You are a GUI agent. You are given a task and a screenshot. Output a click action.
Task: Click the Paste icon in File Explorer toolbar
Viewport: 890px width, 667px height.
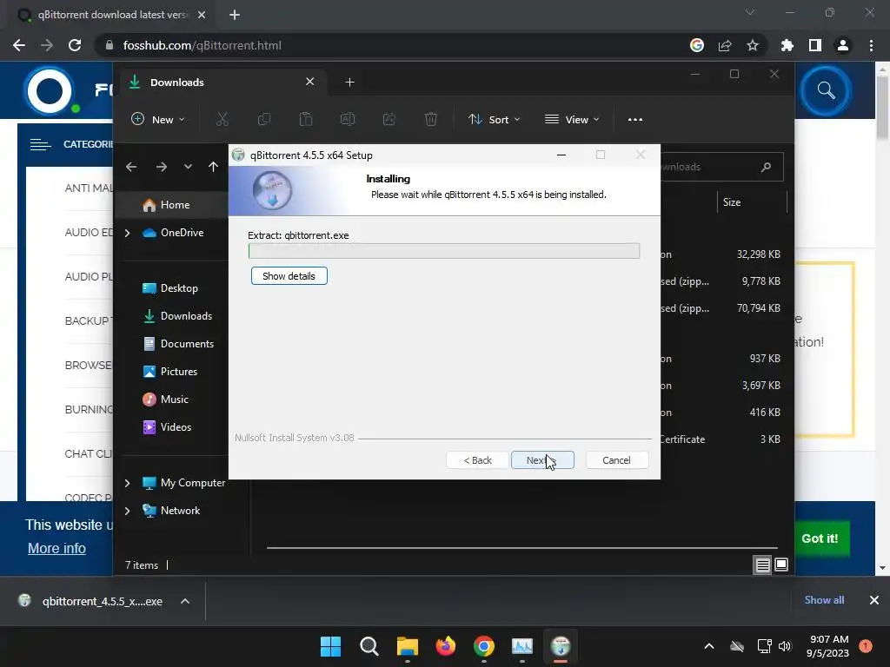point(306,119)
